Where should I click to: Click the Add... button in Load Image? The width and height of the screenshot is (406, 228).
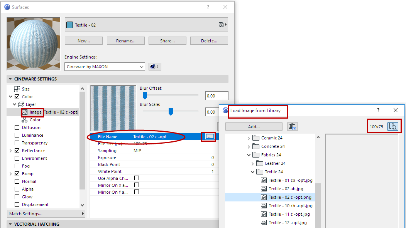254,127
